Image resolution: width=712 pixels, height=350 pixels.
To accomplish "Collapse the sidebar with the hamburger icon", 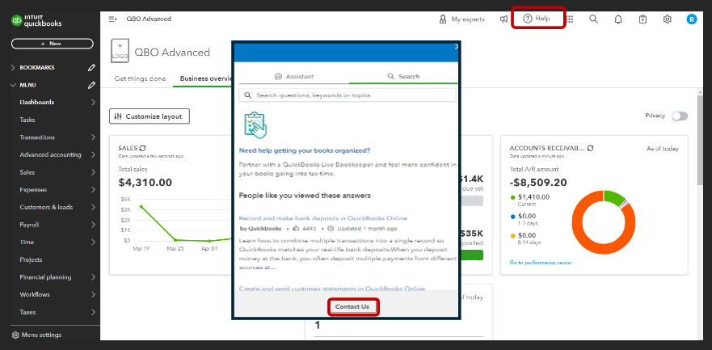I will click(112, 19).
